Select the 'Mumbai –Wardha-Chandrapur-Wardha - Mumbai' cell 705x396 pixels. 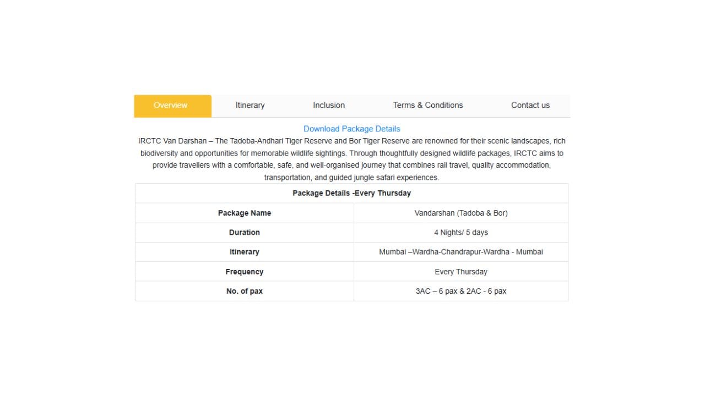(461, 252)
